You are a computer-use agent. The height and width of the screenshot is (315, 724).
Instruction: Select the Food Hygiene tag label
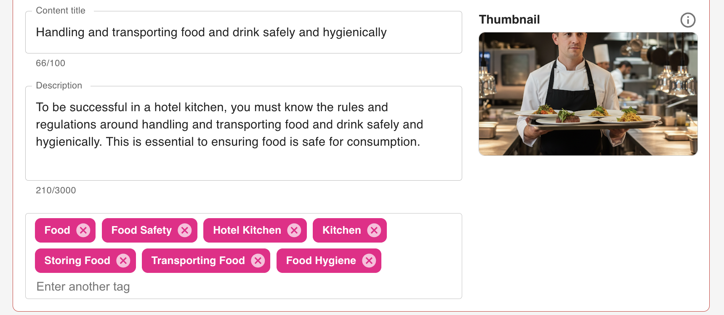321,261
